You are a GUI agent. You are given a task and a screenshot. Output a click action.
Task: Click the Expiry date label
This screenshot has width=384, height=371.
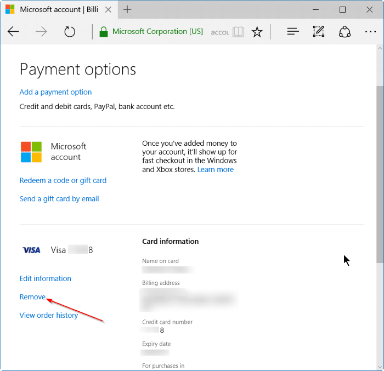(x=156, y=344)
